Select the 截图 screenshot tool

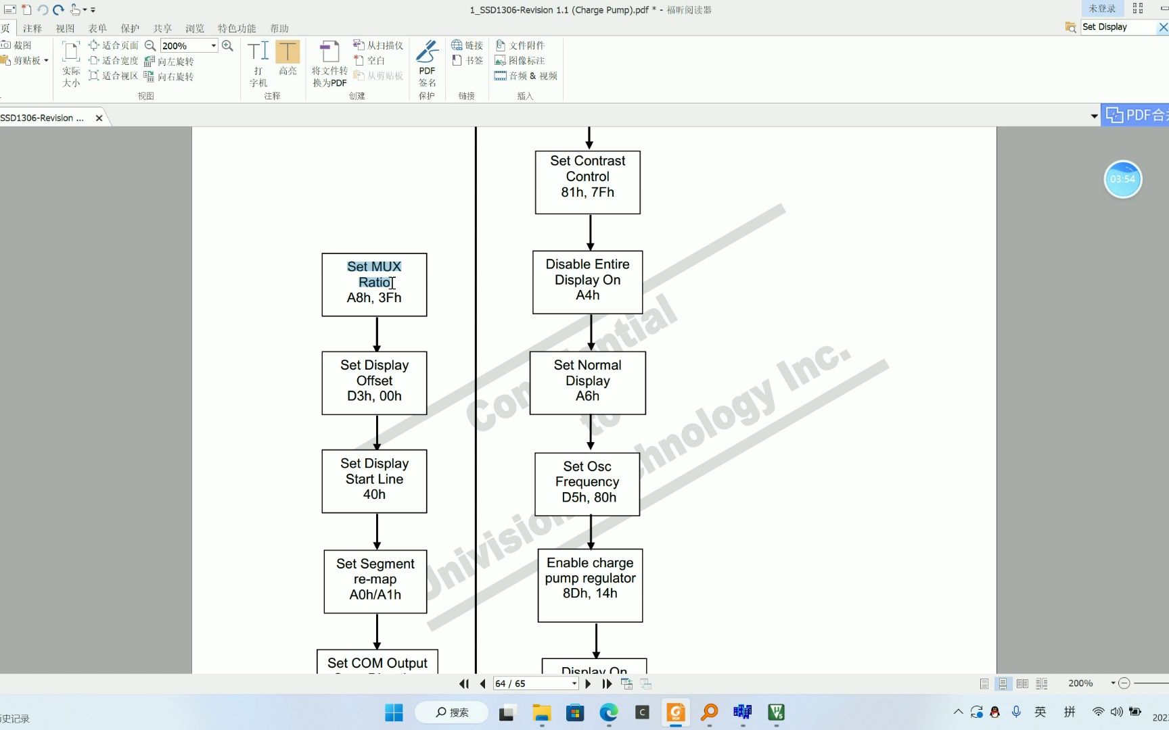point(16,45)
